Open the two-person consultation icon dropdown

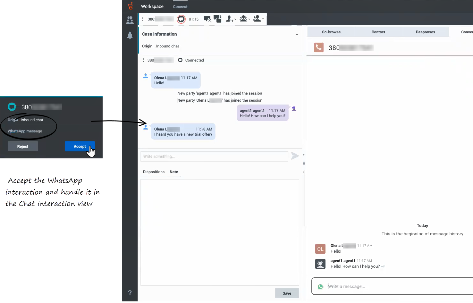coord(258,19)
